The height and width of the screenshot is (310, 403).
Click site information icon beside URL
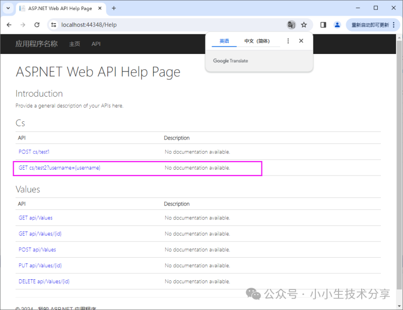pyautogui.click(x=54, y=25)
